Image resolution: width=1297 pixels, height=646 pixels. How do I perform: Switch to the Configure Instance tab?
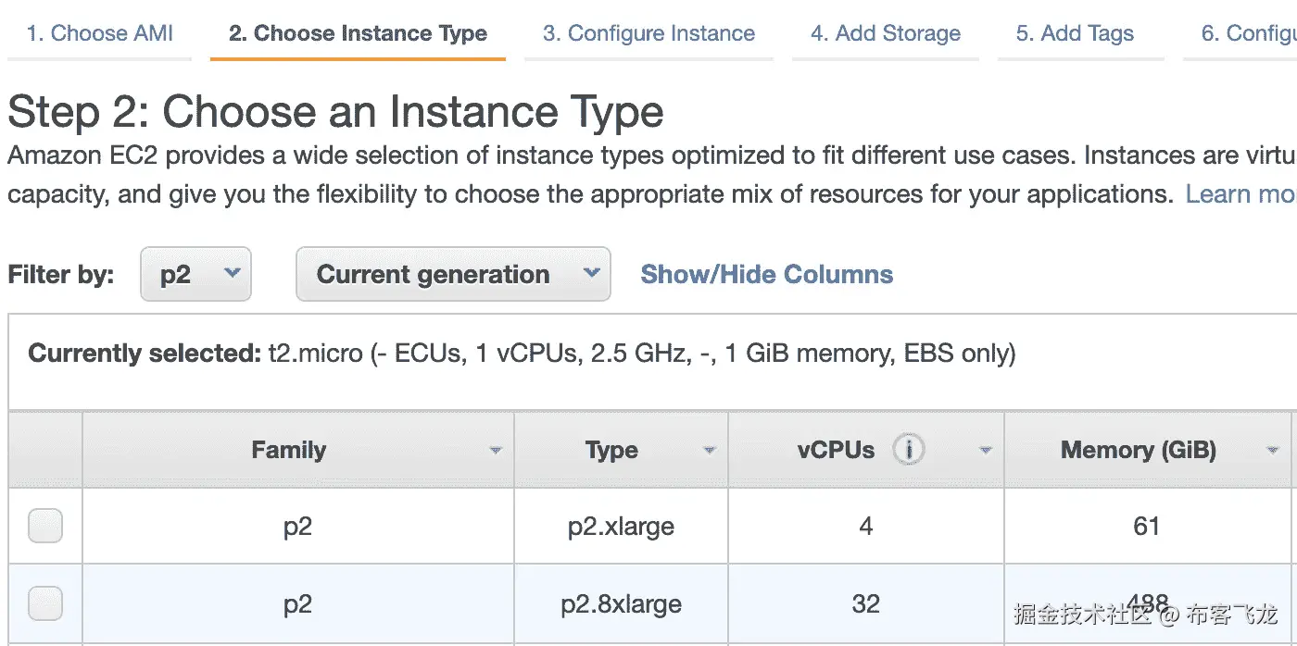click(648, 33)
